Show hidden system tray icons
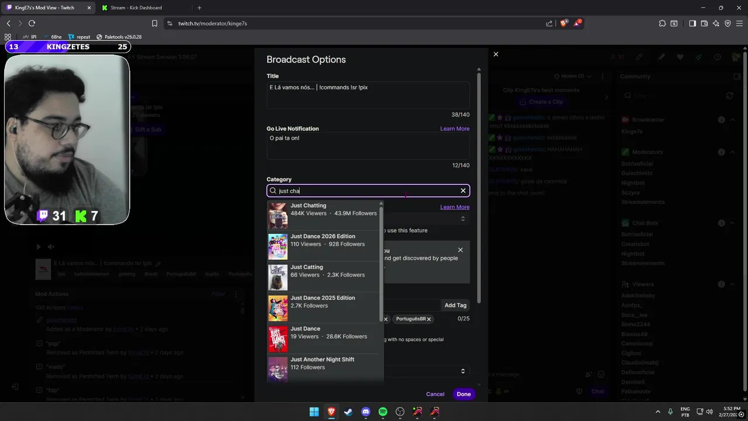 click(x=658, y=412)
